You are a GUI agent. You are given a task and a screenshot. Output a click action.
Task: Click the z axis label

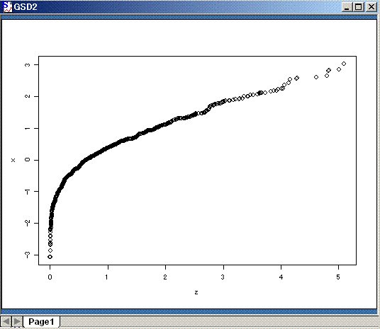point(196,292)
